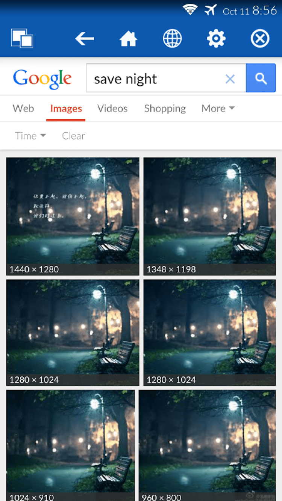282x501 pixels.
Task: Clear the search text with the X
Action: [x=230, y=79]
